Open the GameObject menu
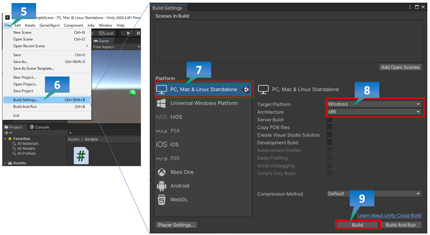The height and width of the screenshot is (235, 430). click(x=50, y=25)
